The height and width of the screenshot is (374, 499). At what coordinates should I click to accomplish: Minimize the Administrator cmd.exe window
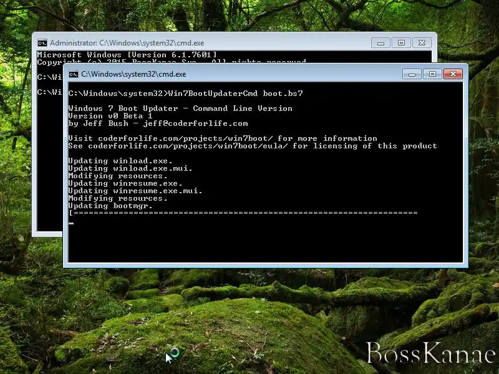pyautogui.click(x=380, y=43)
